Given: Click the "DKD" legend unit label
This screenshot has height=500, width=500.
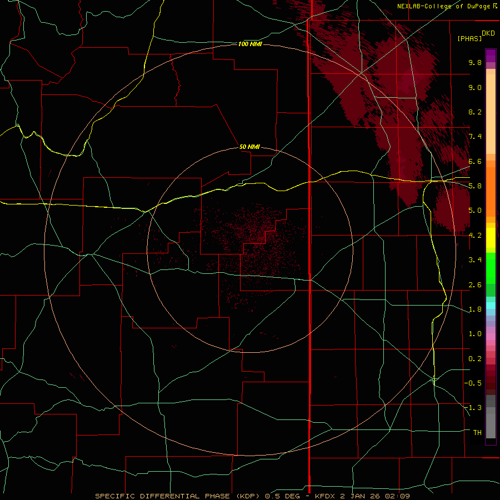Looking at the screenshot, I should [488, 33].
